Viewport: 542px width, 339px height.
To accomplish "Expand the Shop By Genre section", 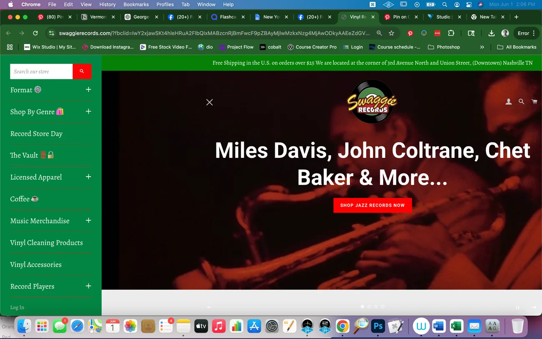I will point(88,111).
